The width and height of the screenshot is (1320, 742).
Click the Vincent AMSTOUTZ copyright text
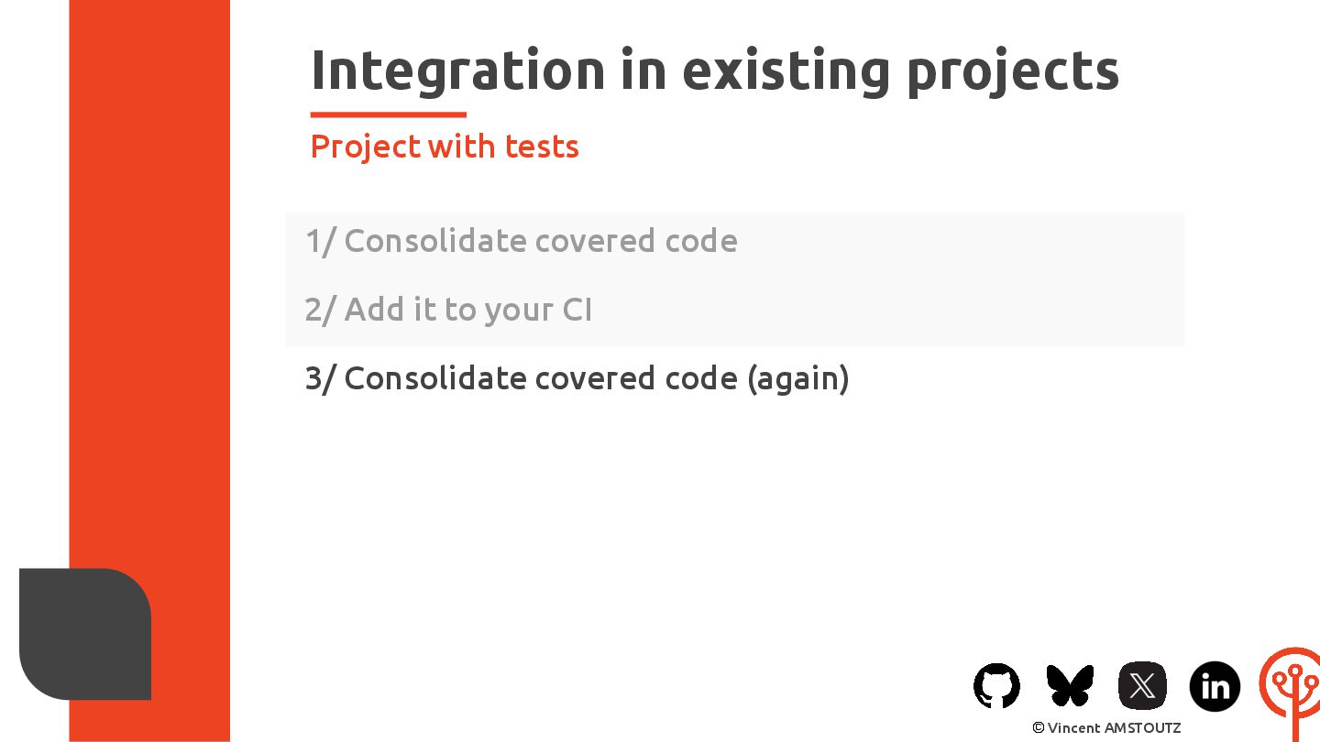point(1106,727)
